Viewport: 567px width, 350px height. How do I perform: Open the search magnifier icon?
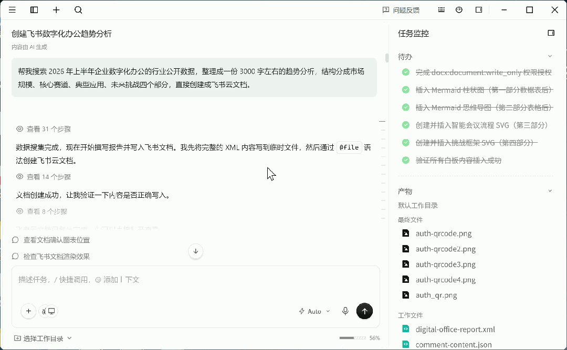coord(78,10)
